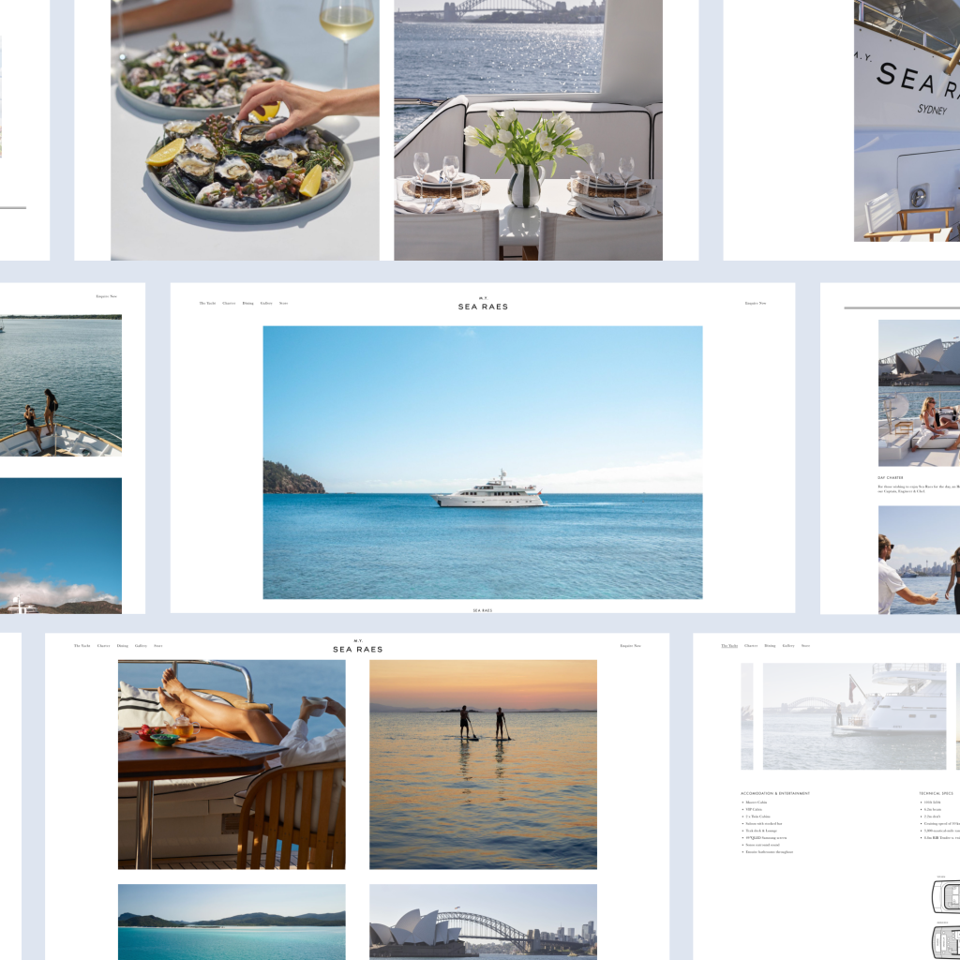Screen dimensions: 960x960
Task: Click the SEA RAES logo on the gallery page
Action: pyautogui.click(x=357, y=647)
